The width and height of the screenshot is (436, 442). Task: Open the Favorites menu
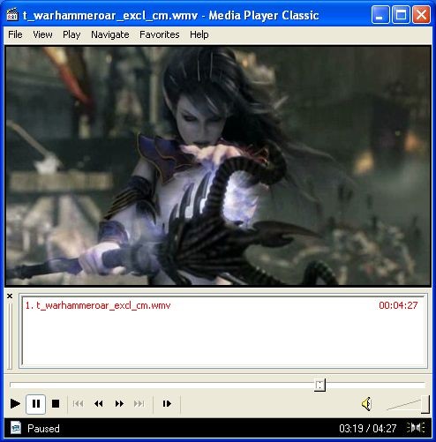(160, 34)
